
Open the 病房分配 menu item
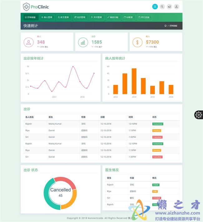[x=113, y=17]
